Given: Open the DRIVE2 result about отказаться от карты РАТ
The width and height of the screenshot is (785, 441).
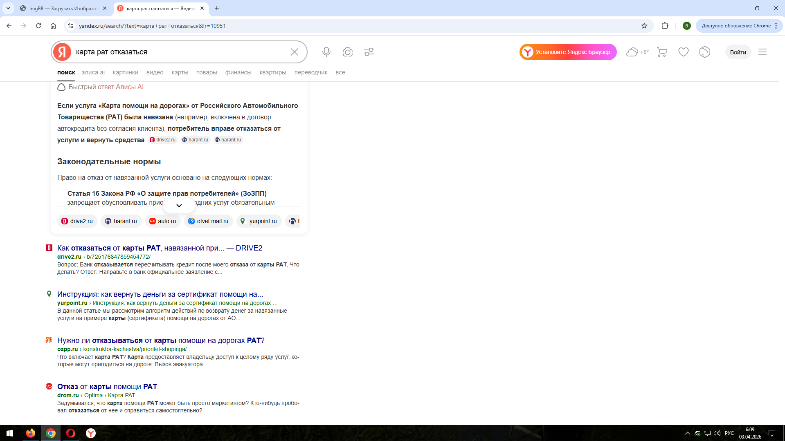Looking at the screenshot, I should [160, 248].
